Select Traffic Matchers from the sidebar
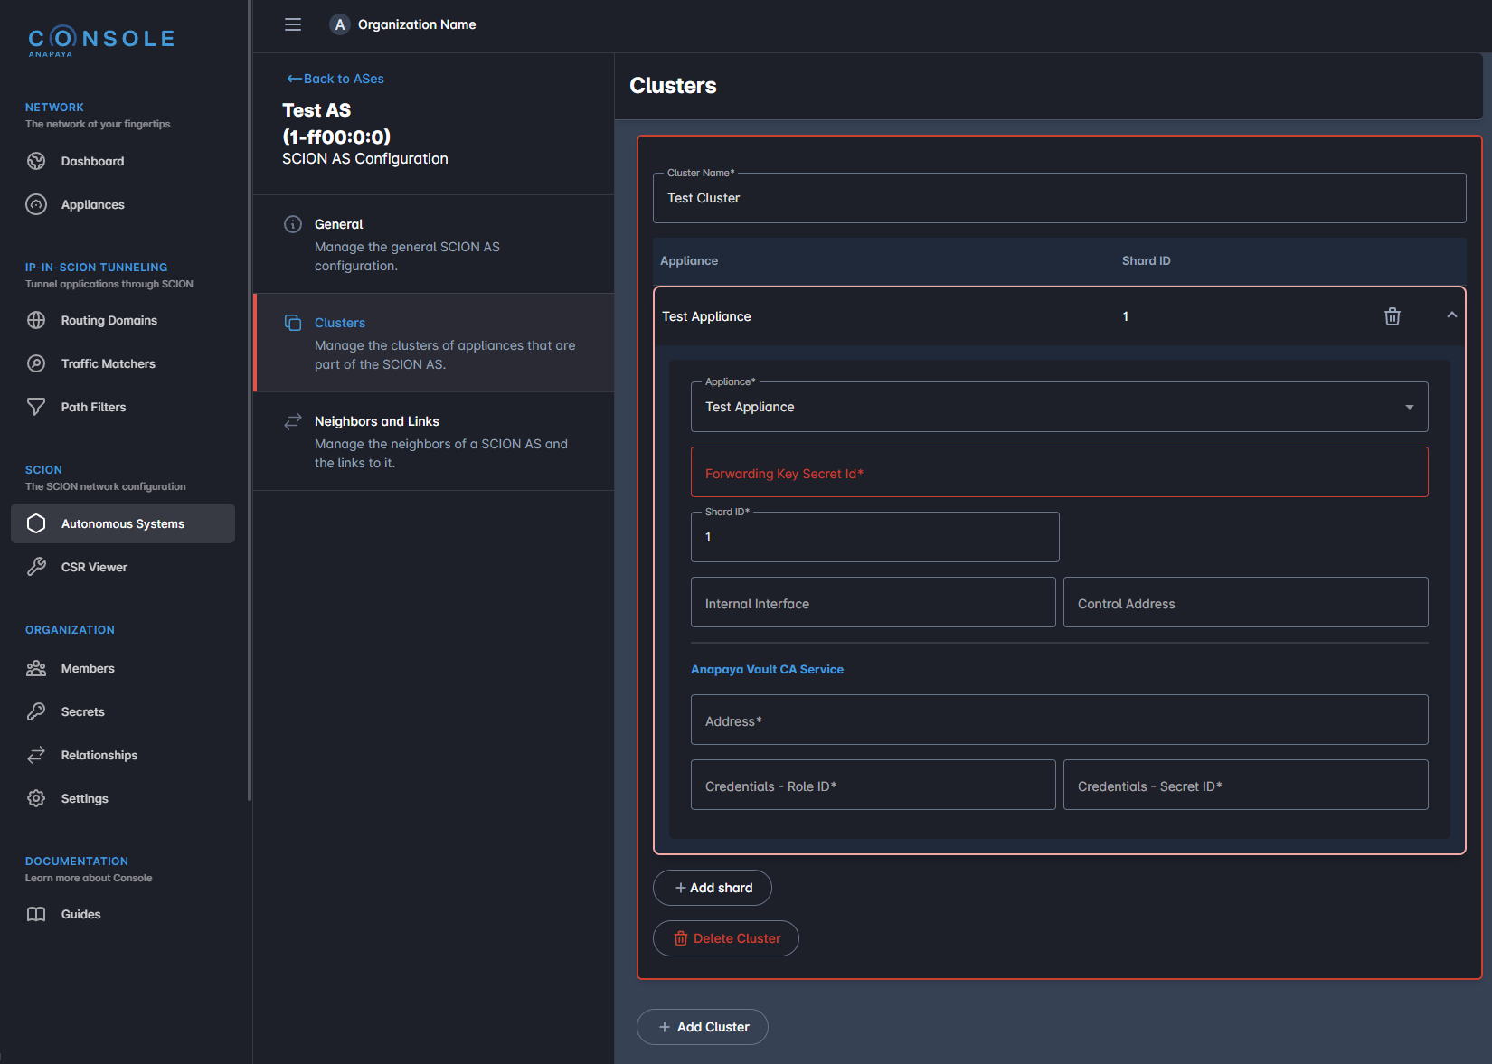The height and width of the screenshot is (1064, 1492). (x=107, y=363)
